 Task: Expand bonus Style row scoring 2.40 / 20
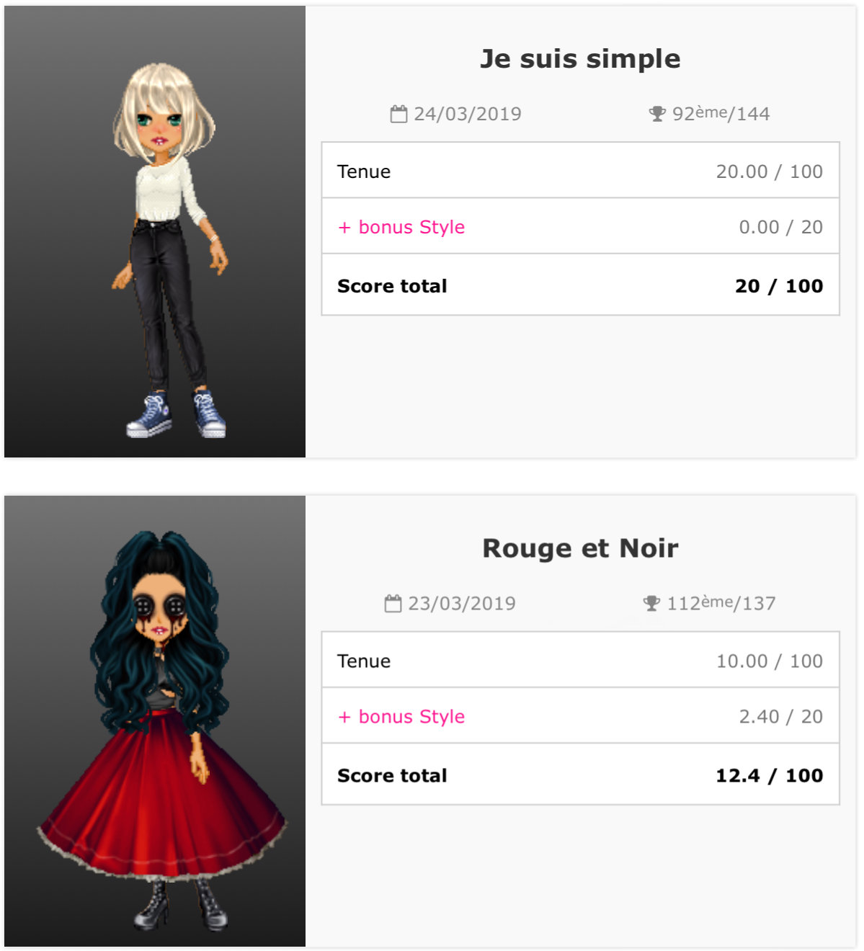(580, 716)
